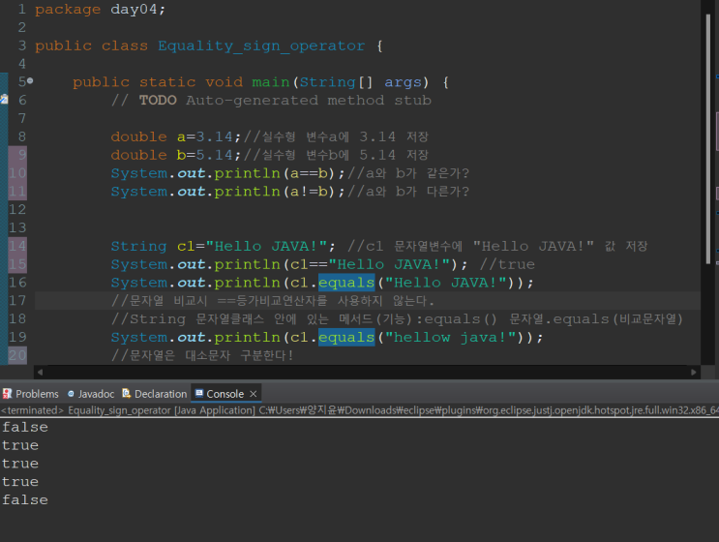Click the task marker icon on line 6
The image size is (719, 542).
coord(4,100)
